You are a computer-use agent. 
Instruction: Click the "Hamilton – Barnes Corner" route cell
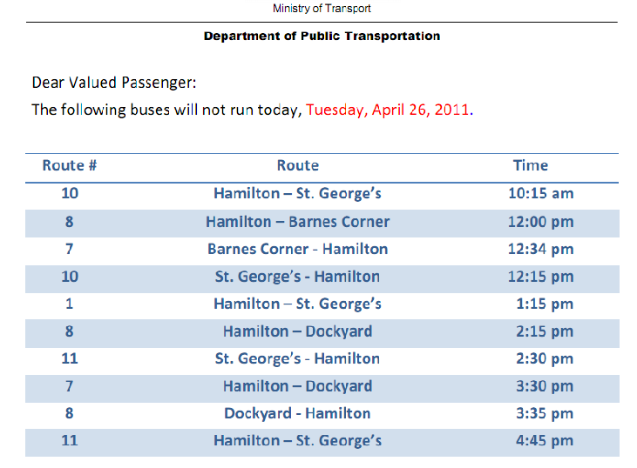pyautogui.click(x=297, y=221)
